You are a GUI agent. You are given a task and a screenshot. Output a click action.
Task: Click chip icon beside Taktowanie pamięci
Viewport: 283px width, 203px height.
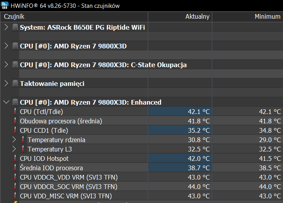15,83
